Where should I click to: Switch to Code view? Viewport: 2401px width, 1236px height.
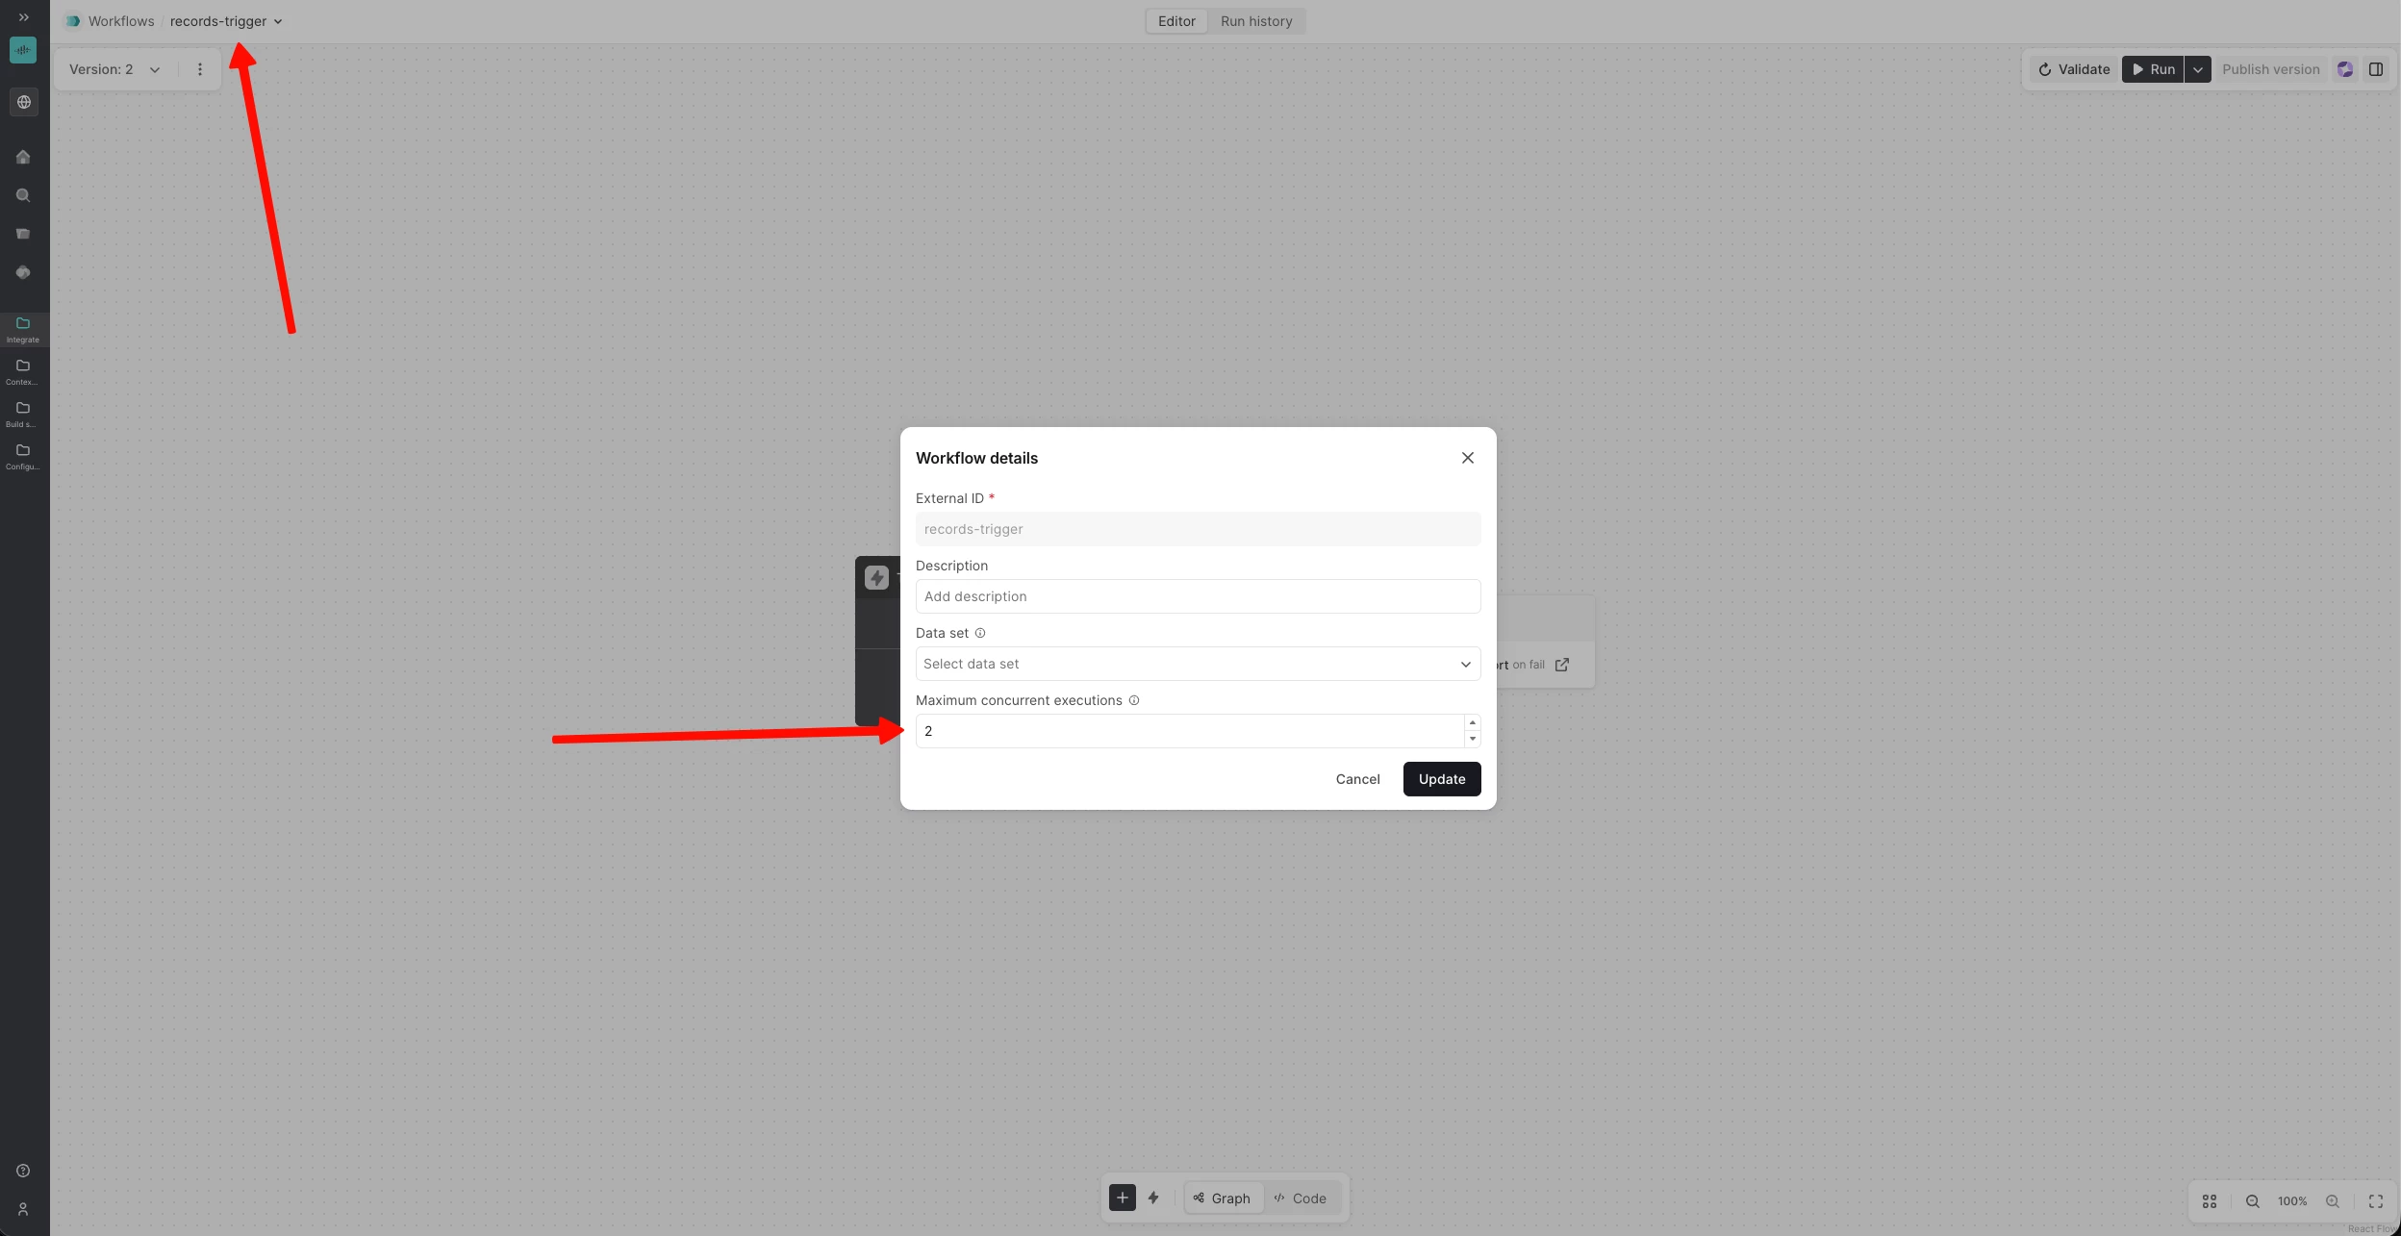pos(1300,1198)
